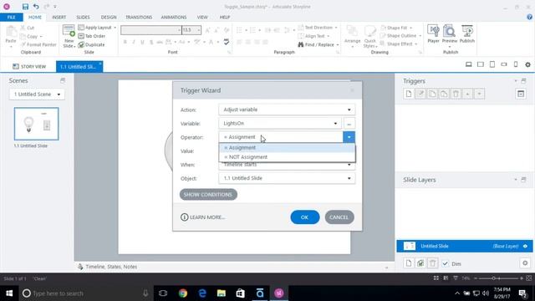Click the Windows Start button
Image resolution: width=535 pixels, height=301 pixels.
click(x=9, y=293)
